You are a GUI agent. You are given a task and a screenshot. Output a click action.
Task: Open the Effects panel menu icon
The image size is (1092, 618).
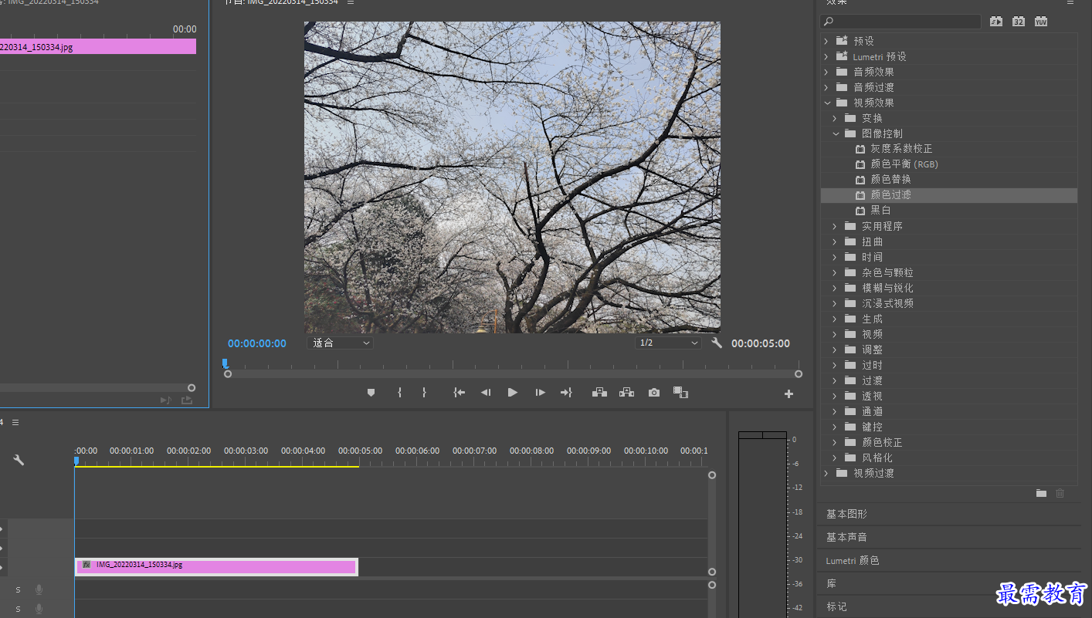pyautogui.click(x=1070, y=2)
